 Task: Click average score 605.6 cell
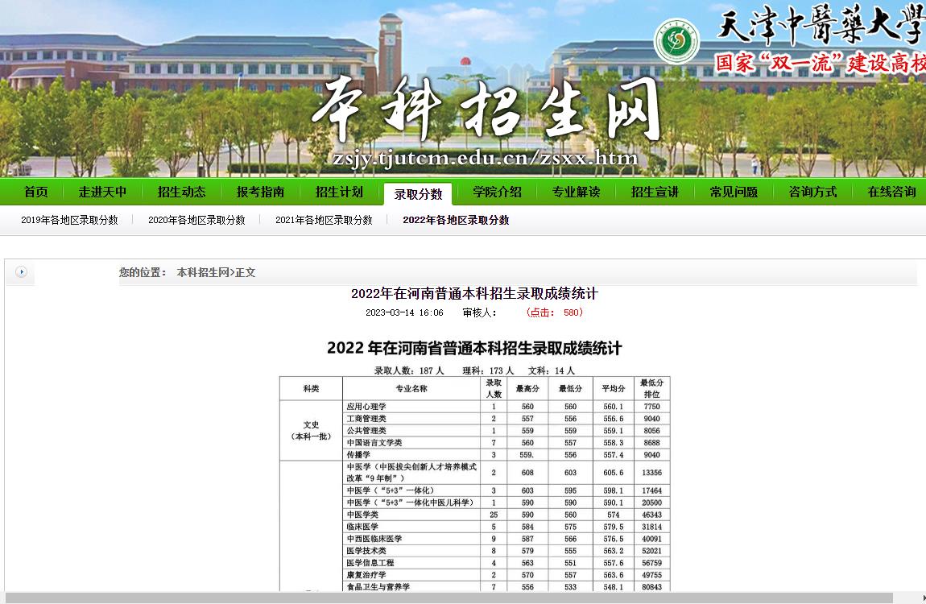pyautogui.click(x=613, y=473)
